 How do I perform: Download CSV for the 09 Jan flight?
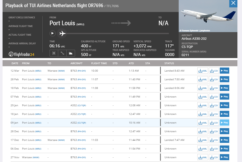click(214, 123)
